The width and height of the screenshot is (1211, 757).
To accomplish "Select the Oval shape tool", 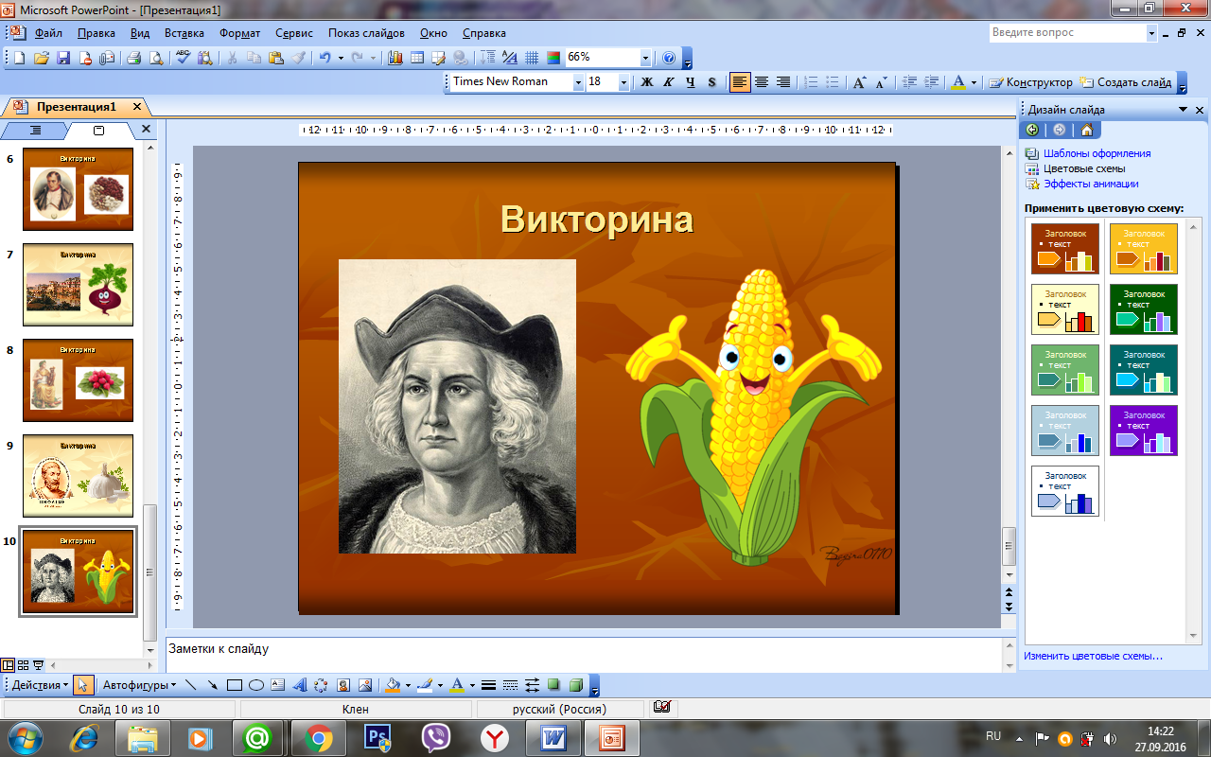I will click(x=255, y=685).
